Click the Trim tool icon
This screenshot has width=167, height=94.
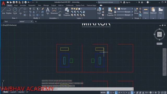coord(38,9)
